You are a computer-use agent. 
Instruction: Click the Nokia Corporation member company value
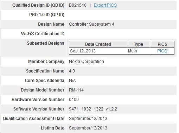87,62
